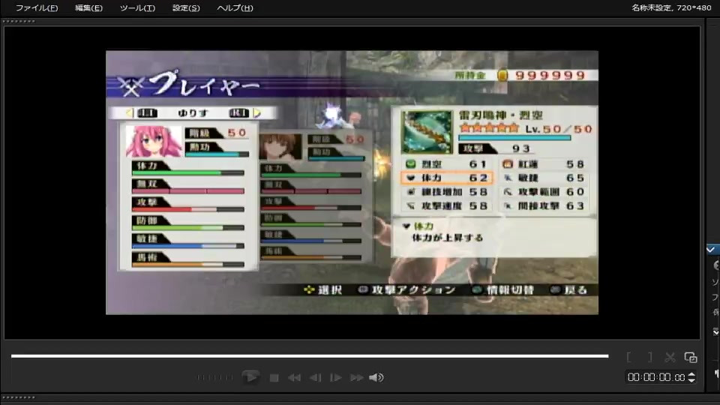
Task: Click the enlarge preview window icon
Action: coord(691,357)
